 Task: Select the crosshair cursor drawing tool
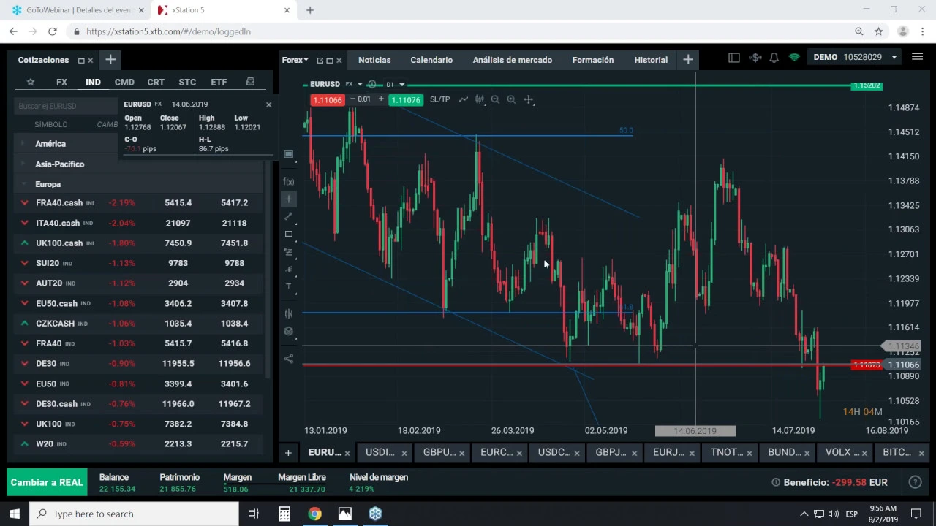pyautogui.click(x=289, y=199)
